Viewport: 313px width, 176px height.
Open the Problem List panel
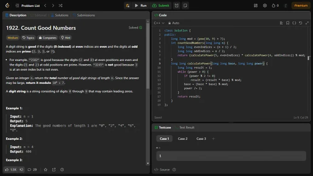pyautogui.click(x=28, y=6)
